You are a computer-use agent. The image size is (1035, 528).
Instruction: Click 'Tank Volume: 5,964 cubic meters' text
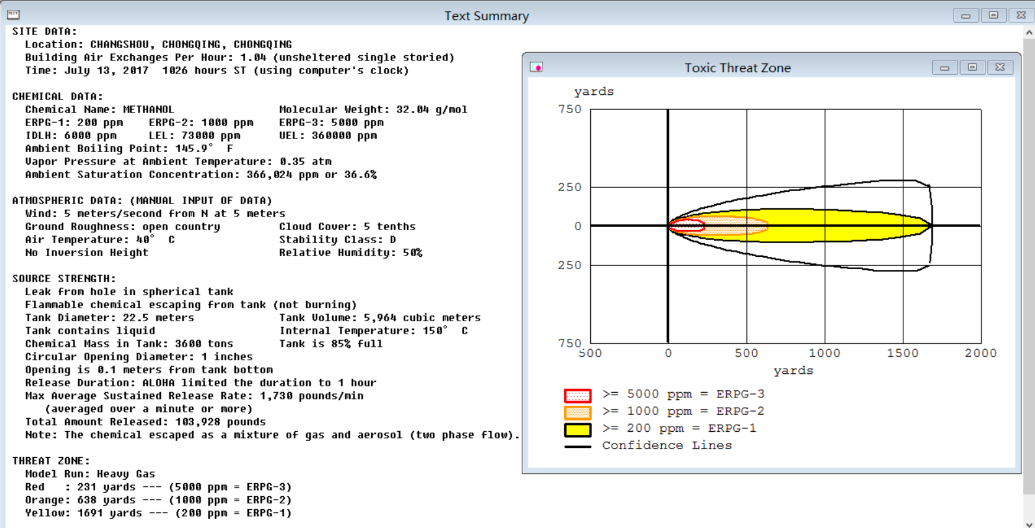click(380, 317)
